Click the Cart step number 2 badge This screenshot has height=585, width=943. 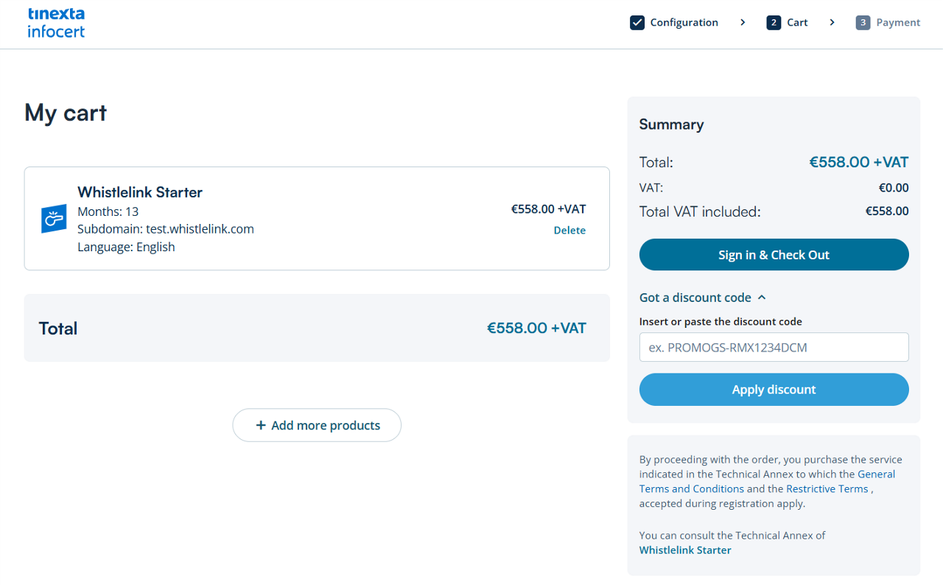pyautogui.click(x=774, y=23)
